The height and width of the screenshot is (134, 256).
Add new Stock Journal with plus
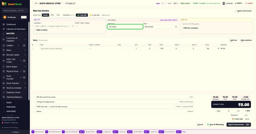tap(24, 77)
